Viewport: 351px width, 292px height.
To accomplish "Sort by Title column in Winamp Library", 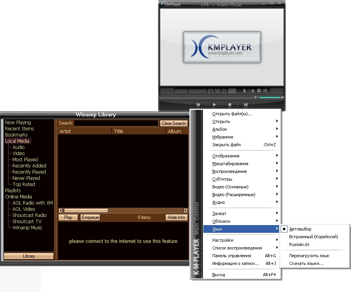I will (x=139, y=131).
